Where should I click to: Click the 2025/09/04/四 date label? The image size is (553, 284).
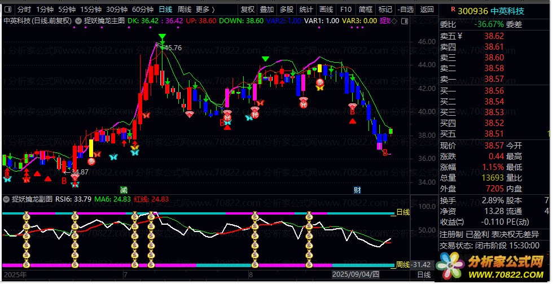click(x=356, y=274)
